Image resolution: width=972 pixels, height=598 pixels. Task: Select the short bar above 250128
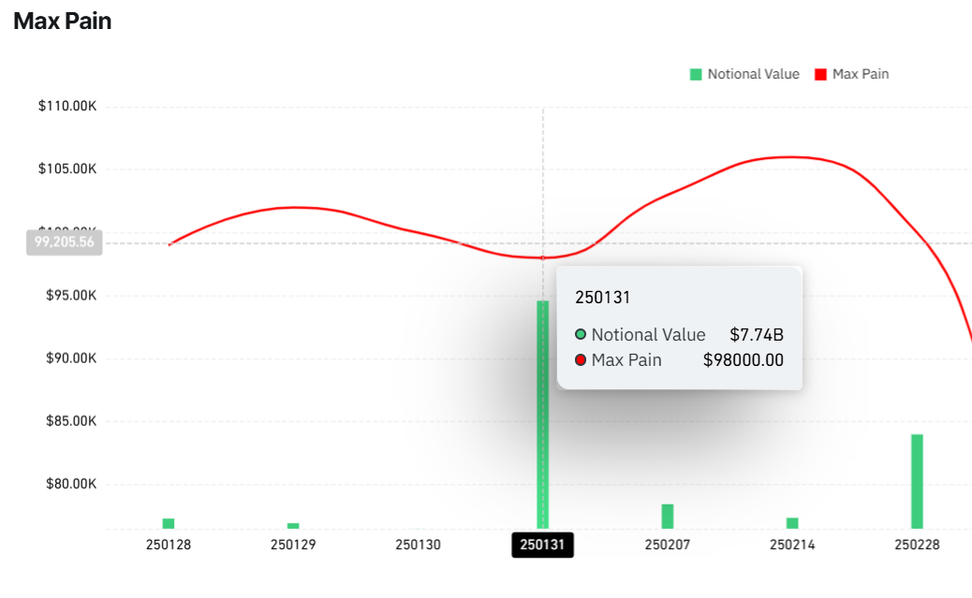coord(169,523)
